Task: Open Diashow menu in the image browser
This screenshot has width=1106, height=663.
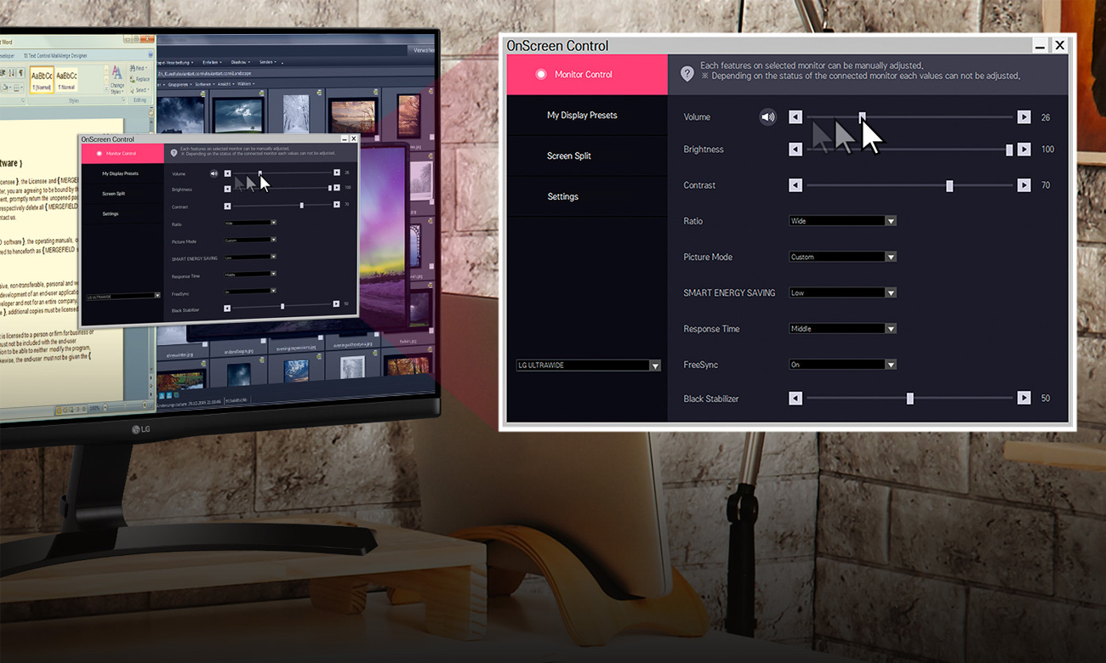Action: [239, 62]
